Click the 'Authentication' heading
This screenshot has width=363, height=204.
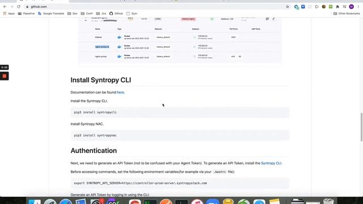pyautogui.click(x=94, y=151)
